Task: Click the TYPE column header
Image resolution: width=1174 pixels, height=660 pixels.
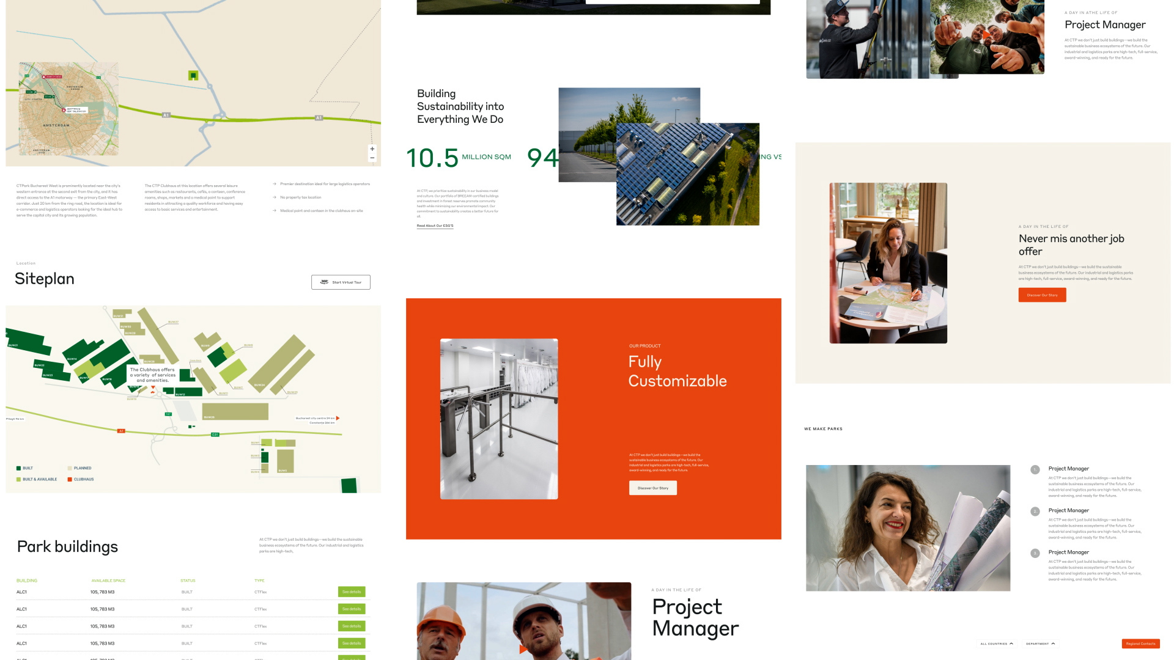Action: (259, 581)
